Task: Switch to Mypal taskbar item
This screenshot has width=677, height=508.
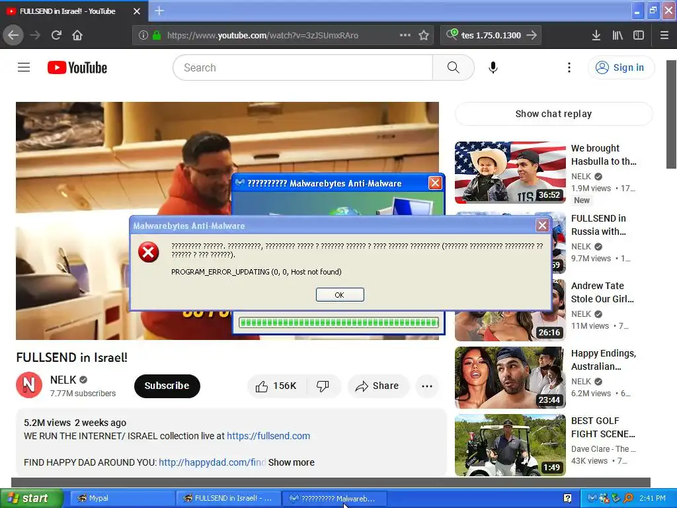Action: click(122, 498)
